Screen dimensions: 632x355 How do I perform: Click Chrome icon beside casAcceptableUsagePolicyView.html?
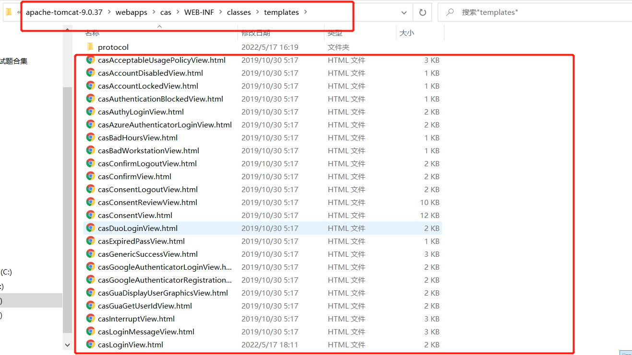coord(90,60)
